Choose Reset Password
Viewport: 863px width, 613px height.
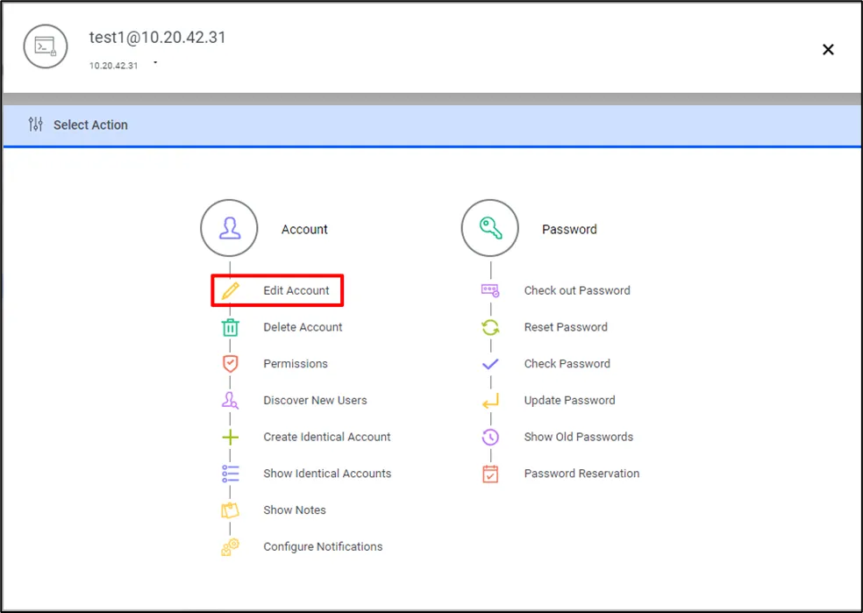pyautogui.click(x=566, y=327)
